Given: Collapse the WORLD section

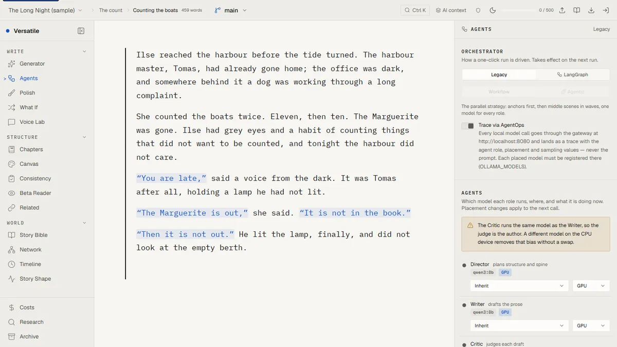Looking at the screenshot, I should 84,223.
